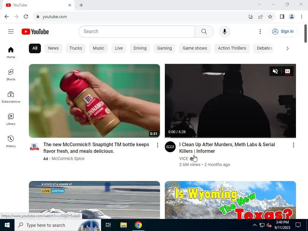Open Task View on taskbar
The image size is (308, 231).
click(x=108, y=225)
